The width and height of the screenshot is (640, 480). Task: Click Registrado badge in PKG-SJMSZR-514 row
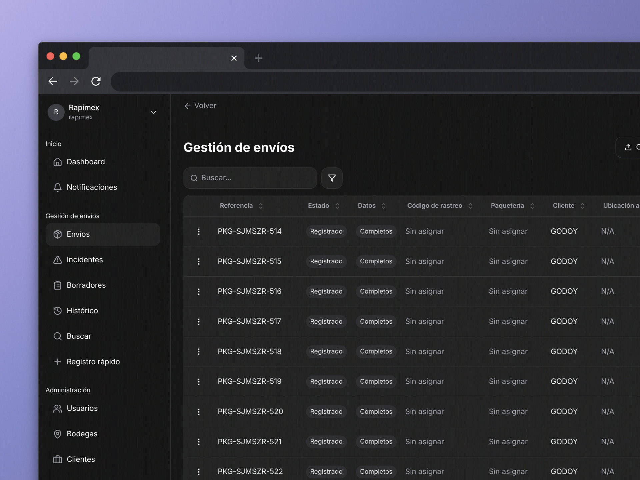point(326,231)
